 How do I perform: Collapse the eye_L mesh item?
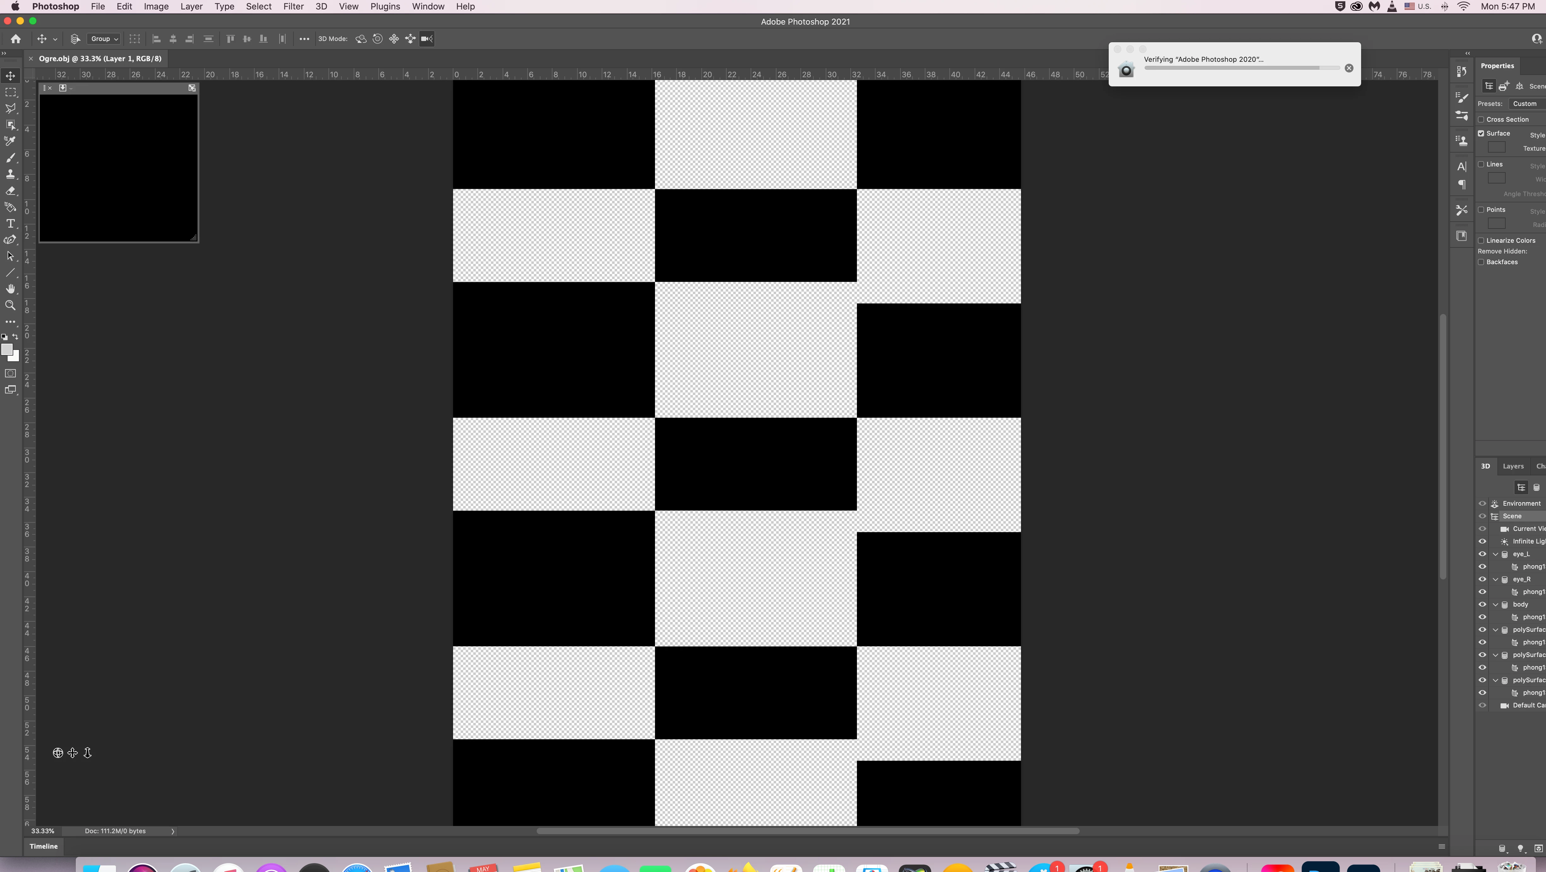click(x=1496, y=554)
